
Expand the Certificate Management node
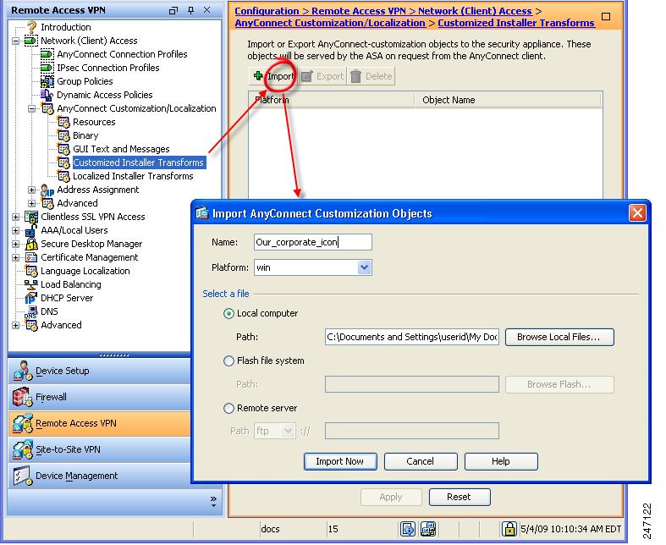coord(16,258)
